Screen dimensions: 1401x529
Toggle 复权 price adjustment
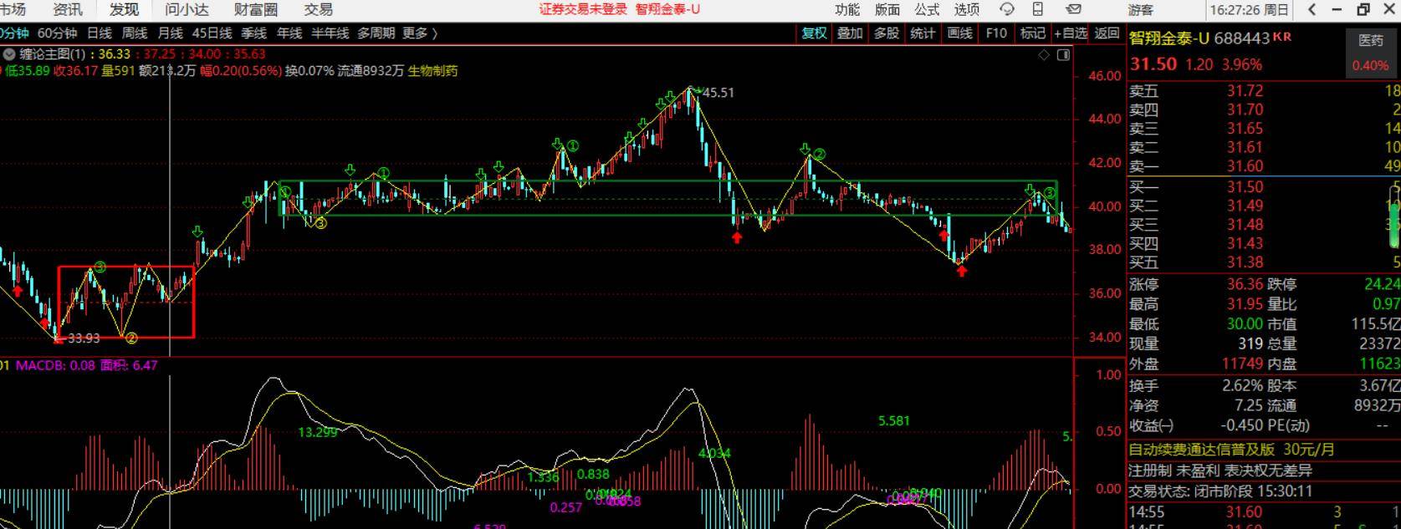pos(814,33)
